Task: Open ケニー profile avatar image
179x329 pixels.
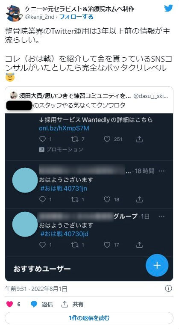Action: point(14,13)
